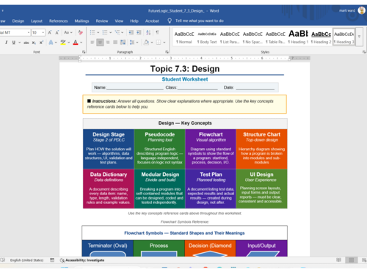This screenshot has width=367, height=275.
Task: Apply the Normal style
Action: pyautogui.click(x=184, y=37)
